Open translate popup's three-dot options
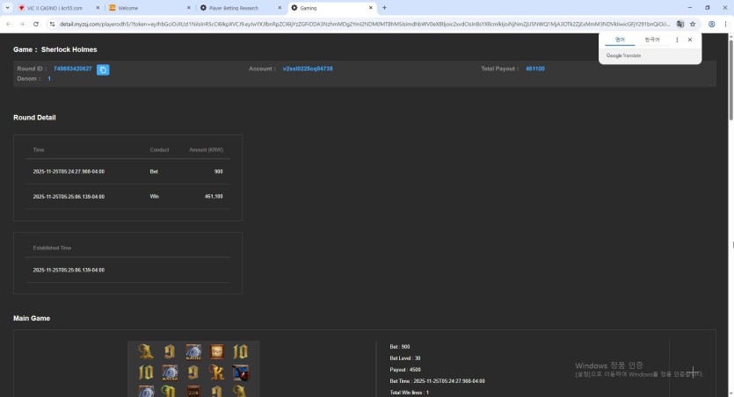The width and height of the screenshot is (734, 397). pos(677,40)
